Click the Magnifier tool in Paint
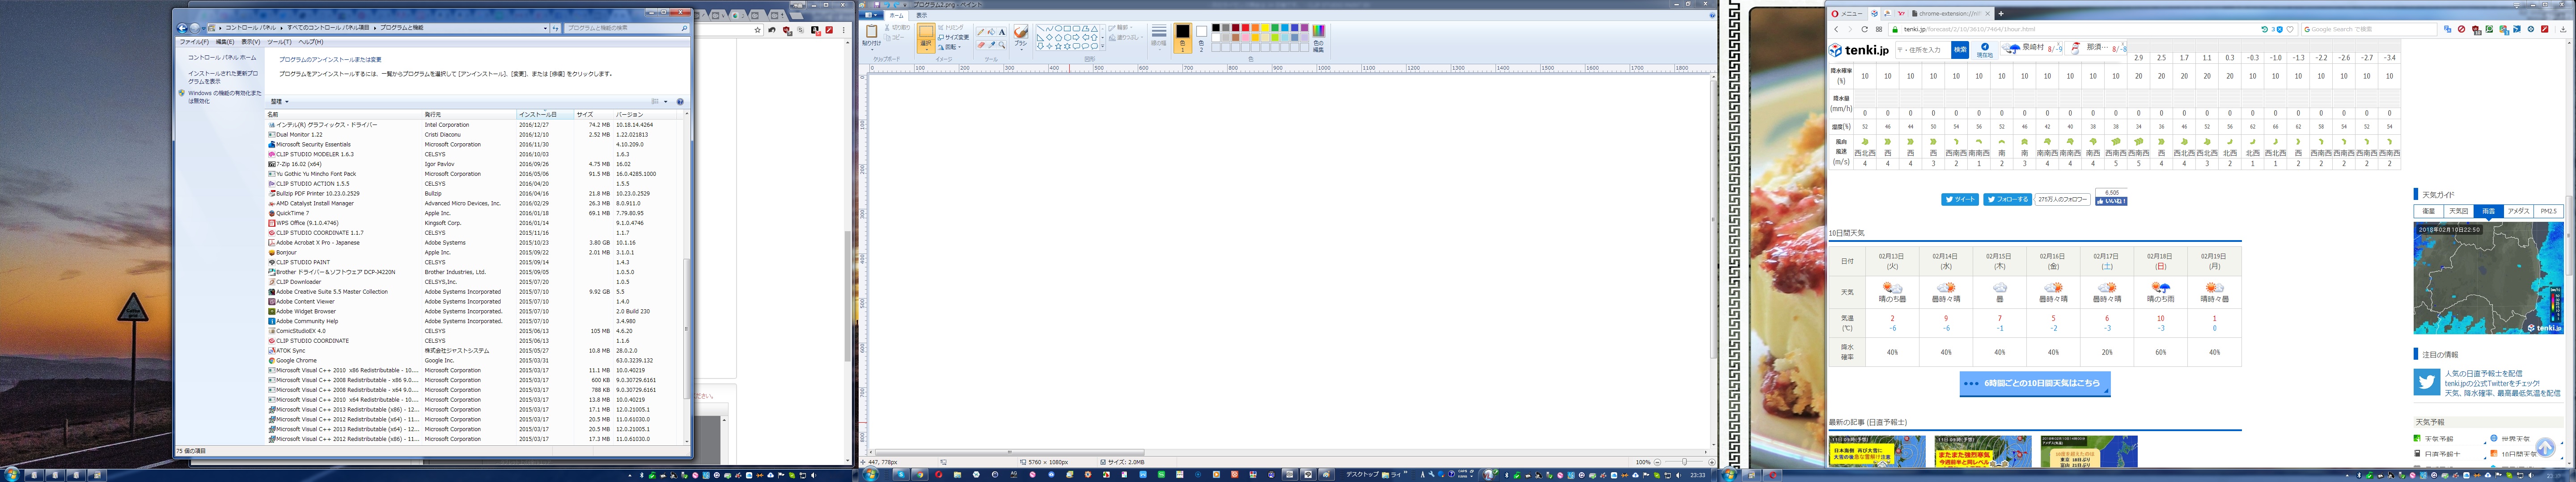 pyautogui.click(x=1002, y=45)
